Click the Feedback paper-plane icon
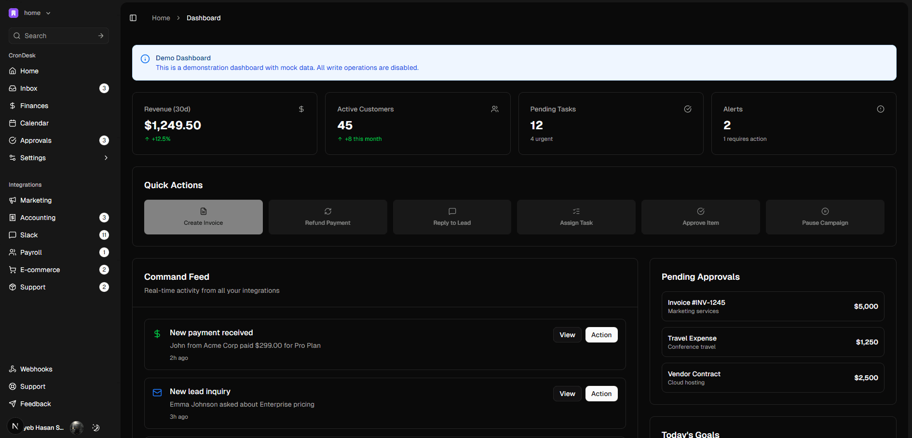The image size is (912, 438). point(13,404)
